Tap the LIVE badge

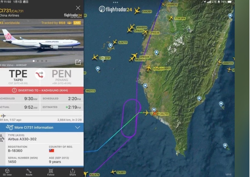(x=77, y=23)
